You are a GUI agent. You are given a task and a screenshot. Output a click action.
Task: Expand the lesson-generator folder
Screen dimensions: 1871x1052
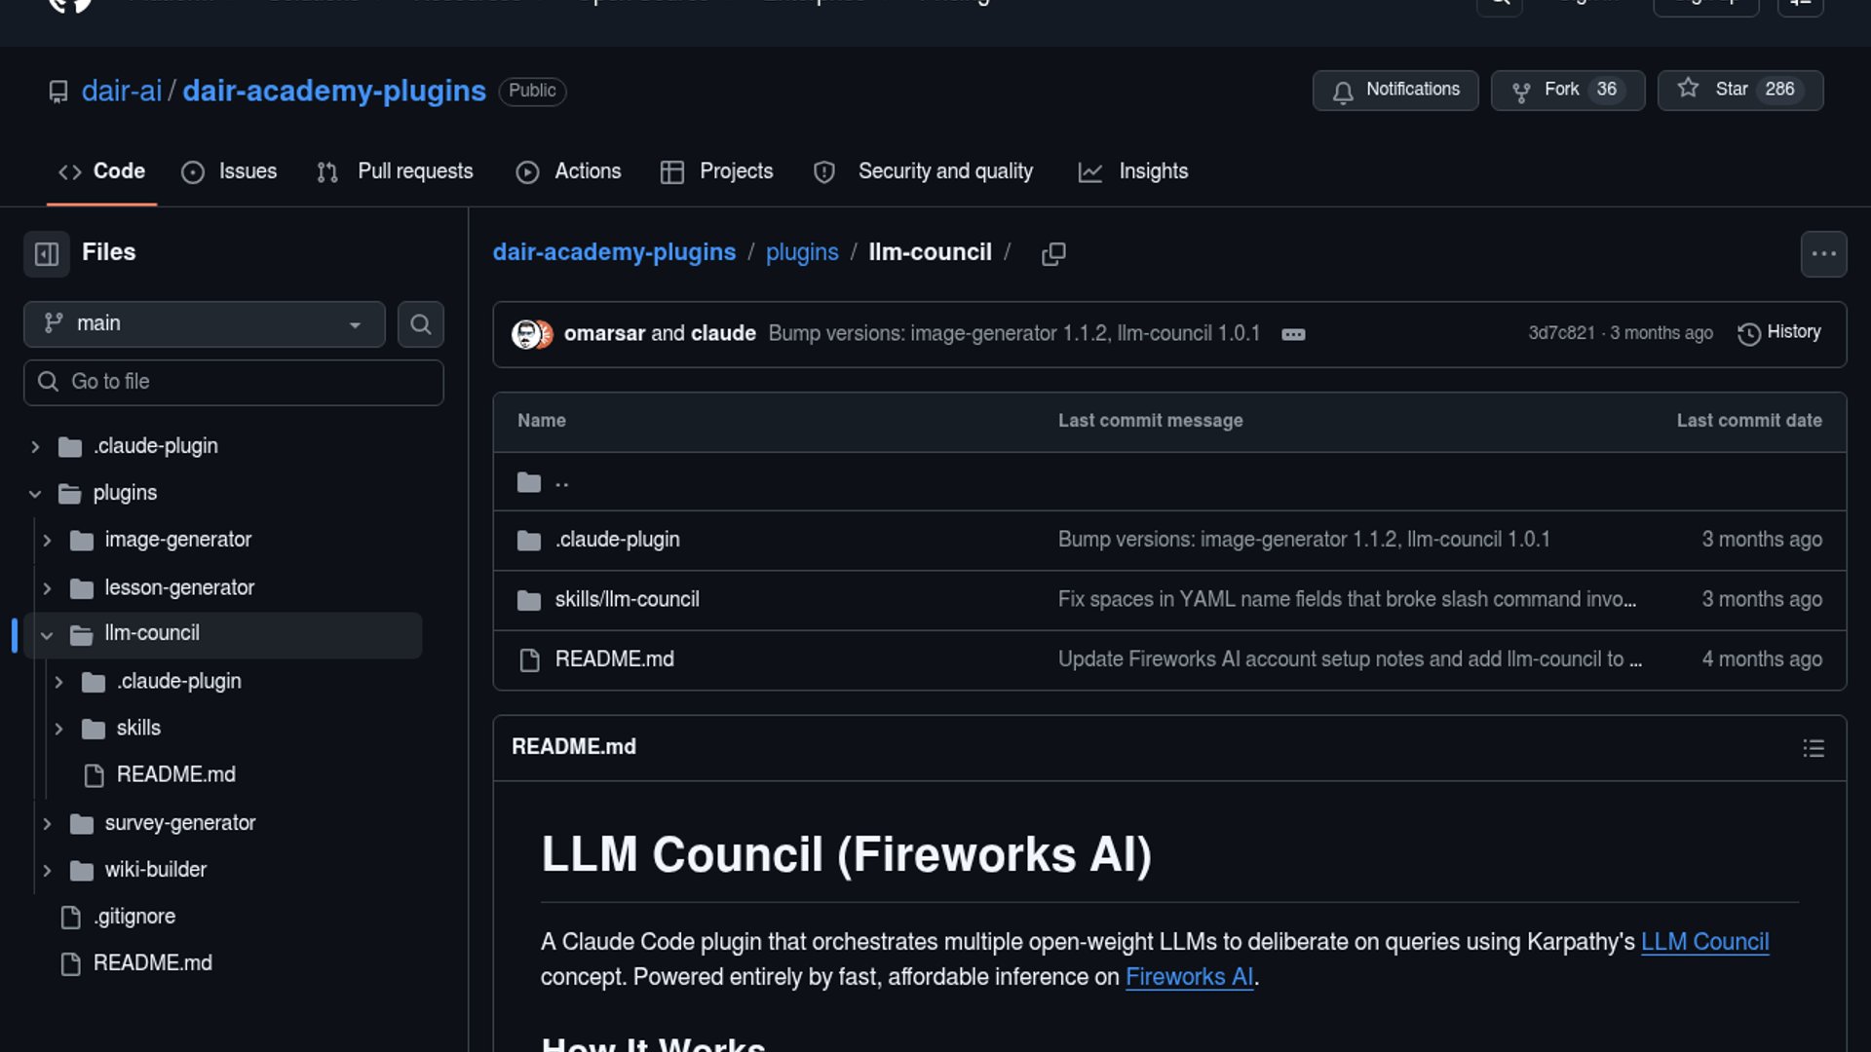click(47, 588)
